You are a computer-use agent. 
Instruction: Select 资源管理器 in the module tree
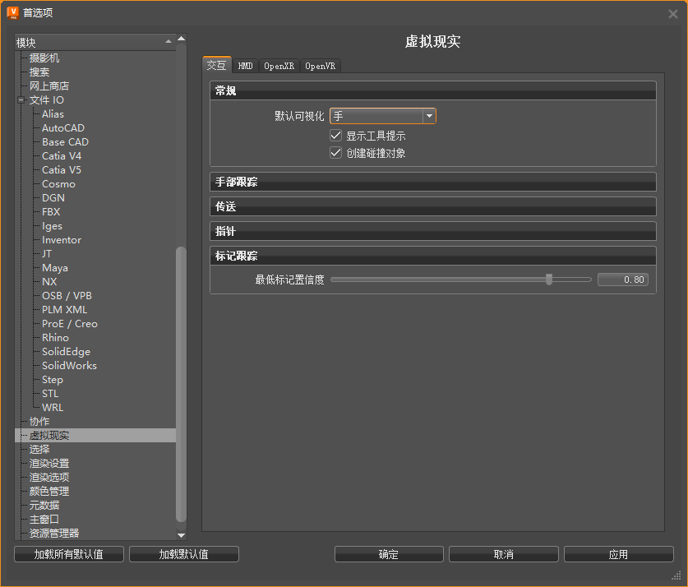coord(54,534)
